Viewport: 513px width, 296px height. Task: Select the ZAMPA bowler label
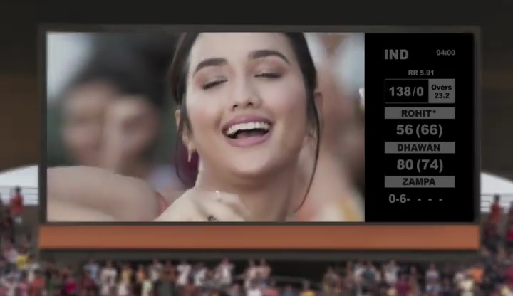click(x=419, y=181)
